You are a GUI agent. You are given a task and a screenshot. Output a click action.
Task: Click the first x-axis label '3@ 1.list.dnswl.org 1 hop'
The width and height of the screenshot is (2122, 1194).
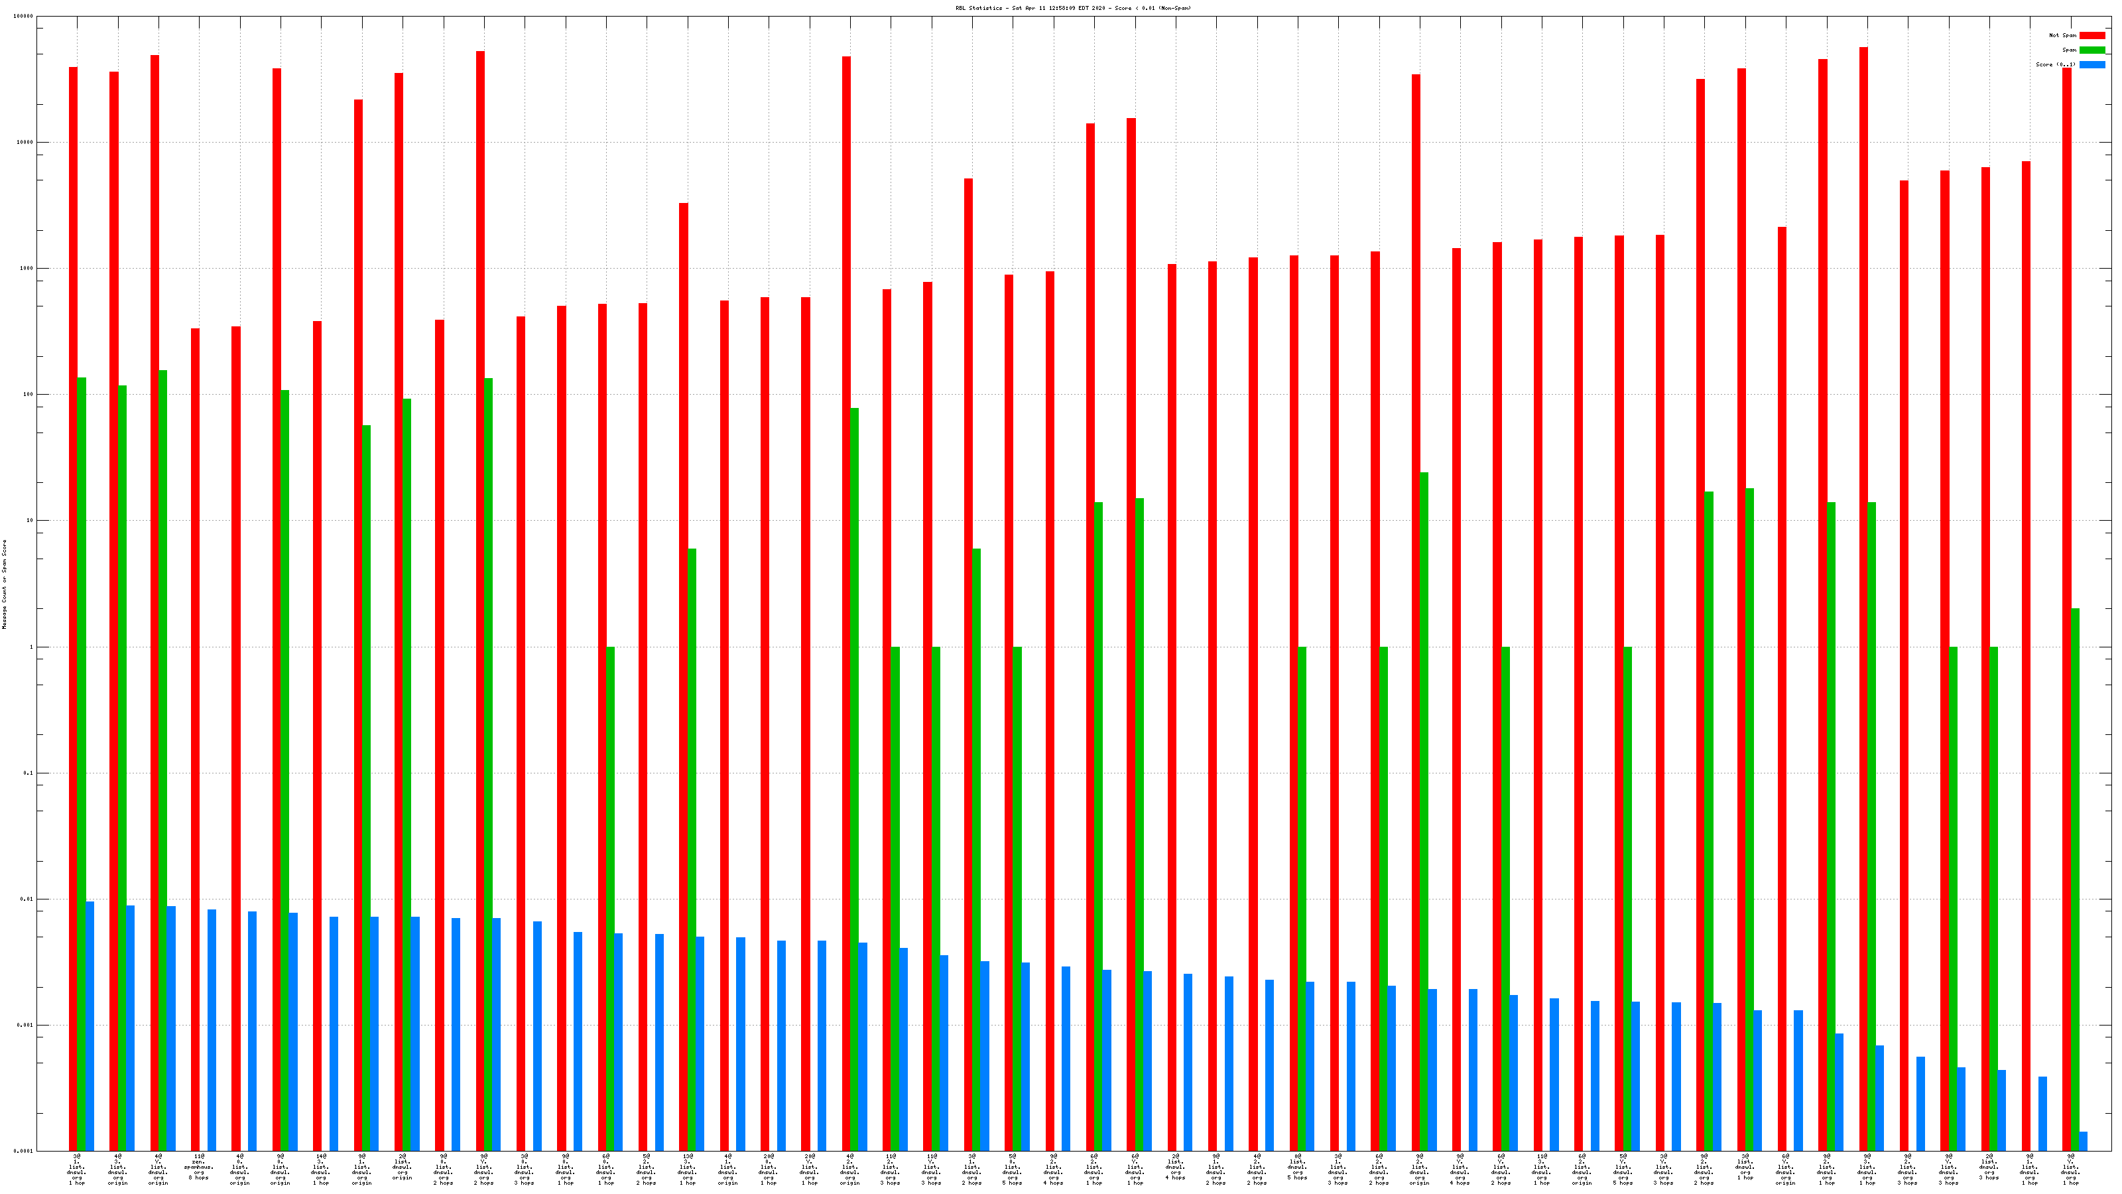click(77, 1169)
